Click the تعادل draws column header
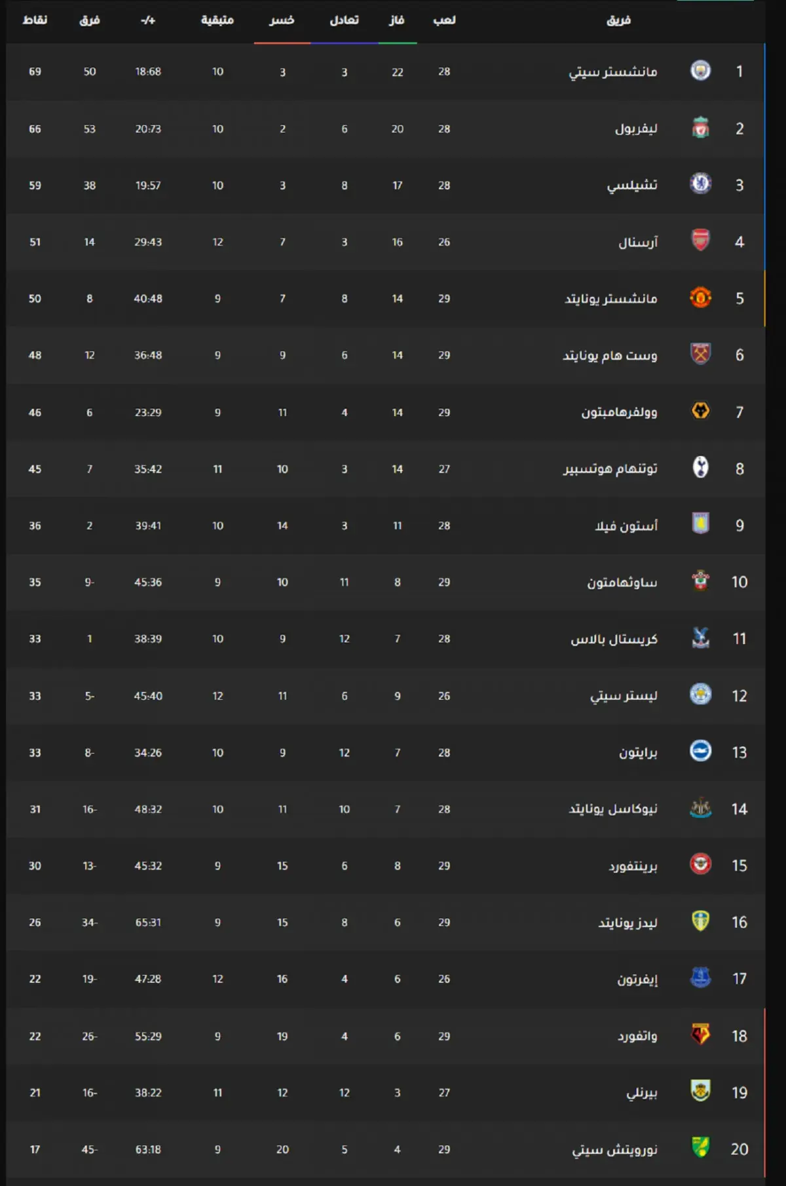This screenshot has width=786, height=1186. point(344,20)
